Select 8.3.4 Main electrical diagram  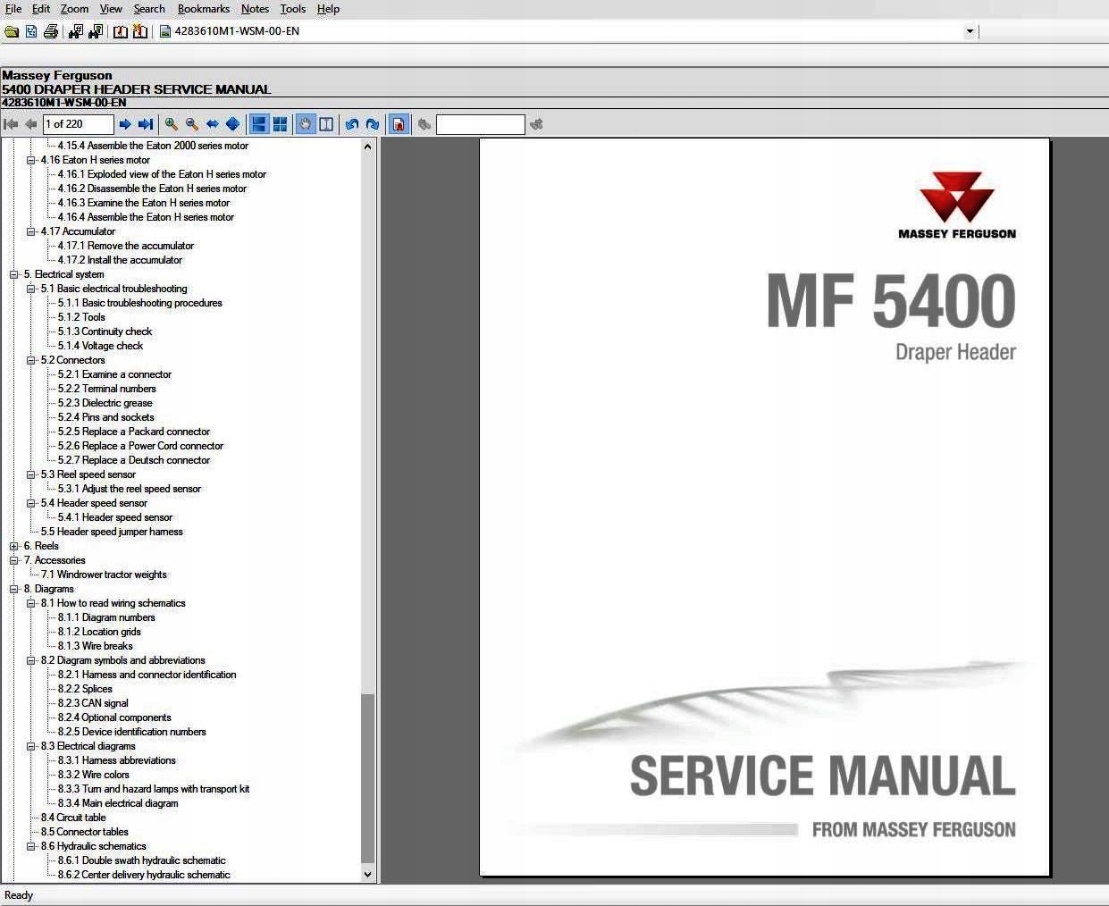[118, 803]
